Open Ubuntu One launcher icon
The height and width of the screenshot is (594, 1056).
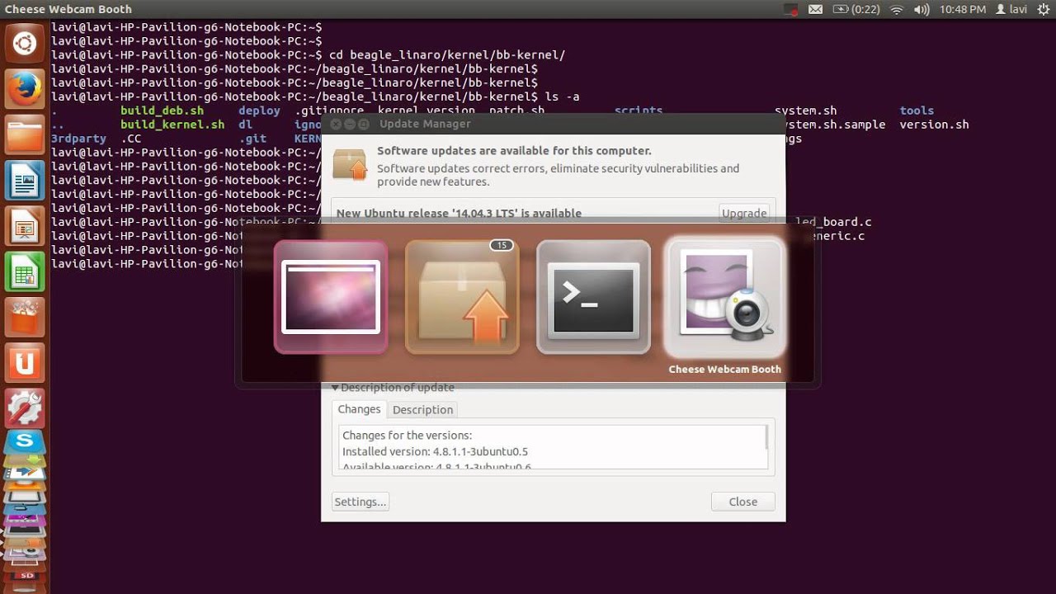coord(25,361)
